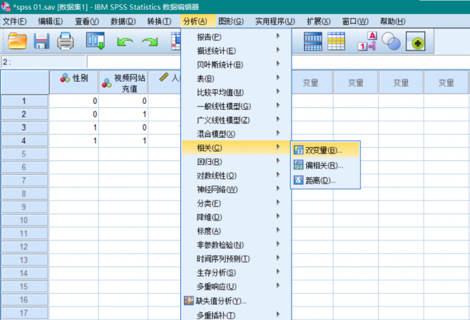Open 缺失值分析(Y)... menu entry
This screenshot has height=320, width=470.
(236, 301)
